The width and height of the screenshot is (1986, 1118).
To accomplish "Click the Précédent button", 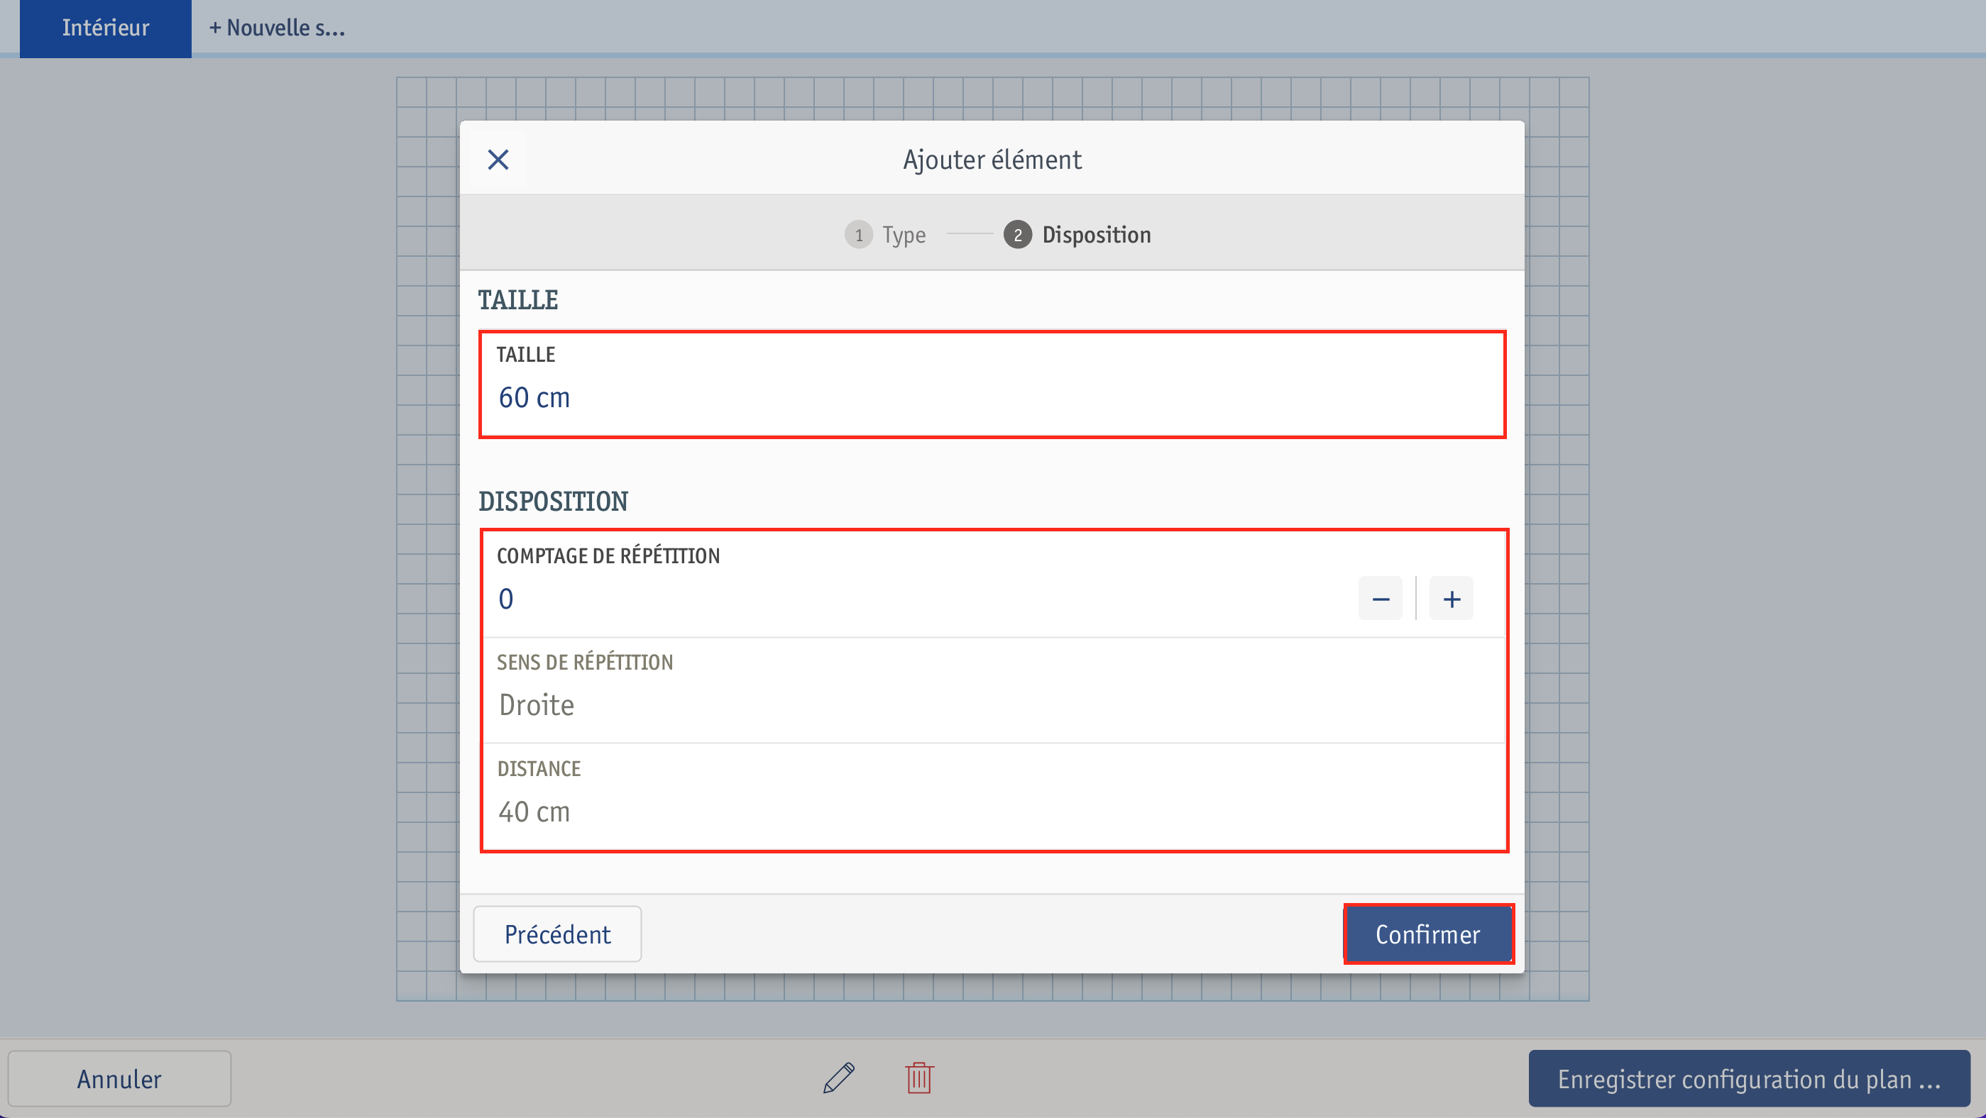I will pos(557,934).
